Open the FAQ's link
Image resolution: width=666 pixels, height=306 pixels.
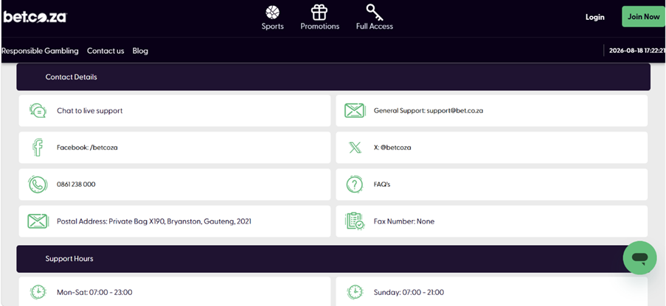tap(382, 185)
